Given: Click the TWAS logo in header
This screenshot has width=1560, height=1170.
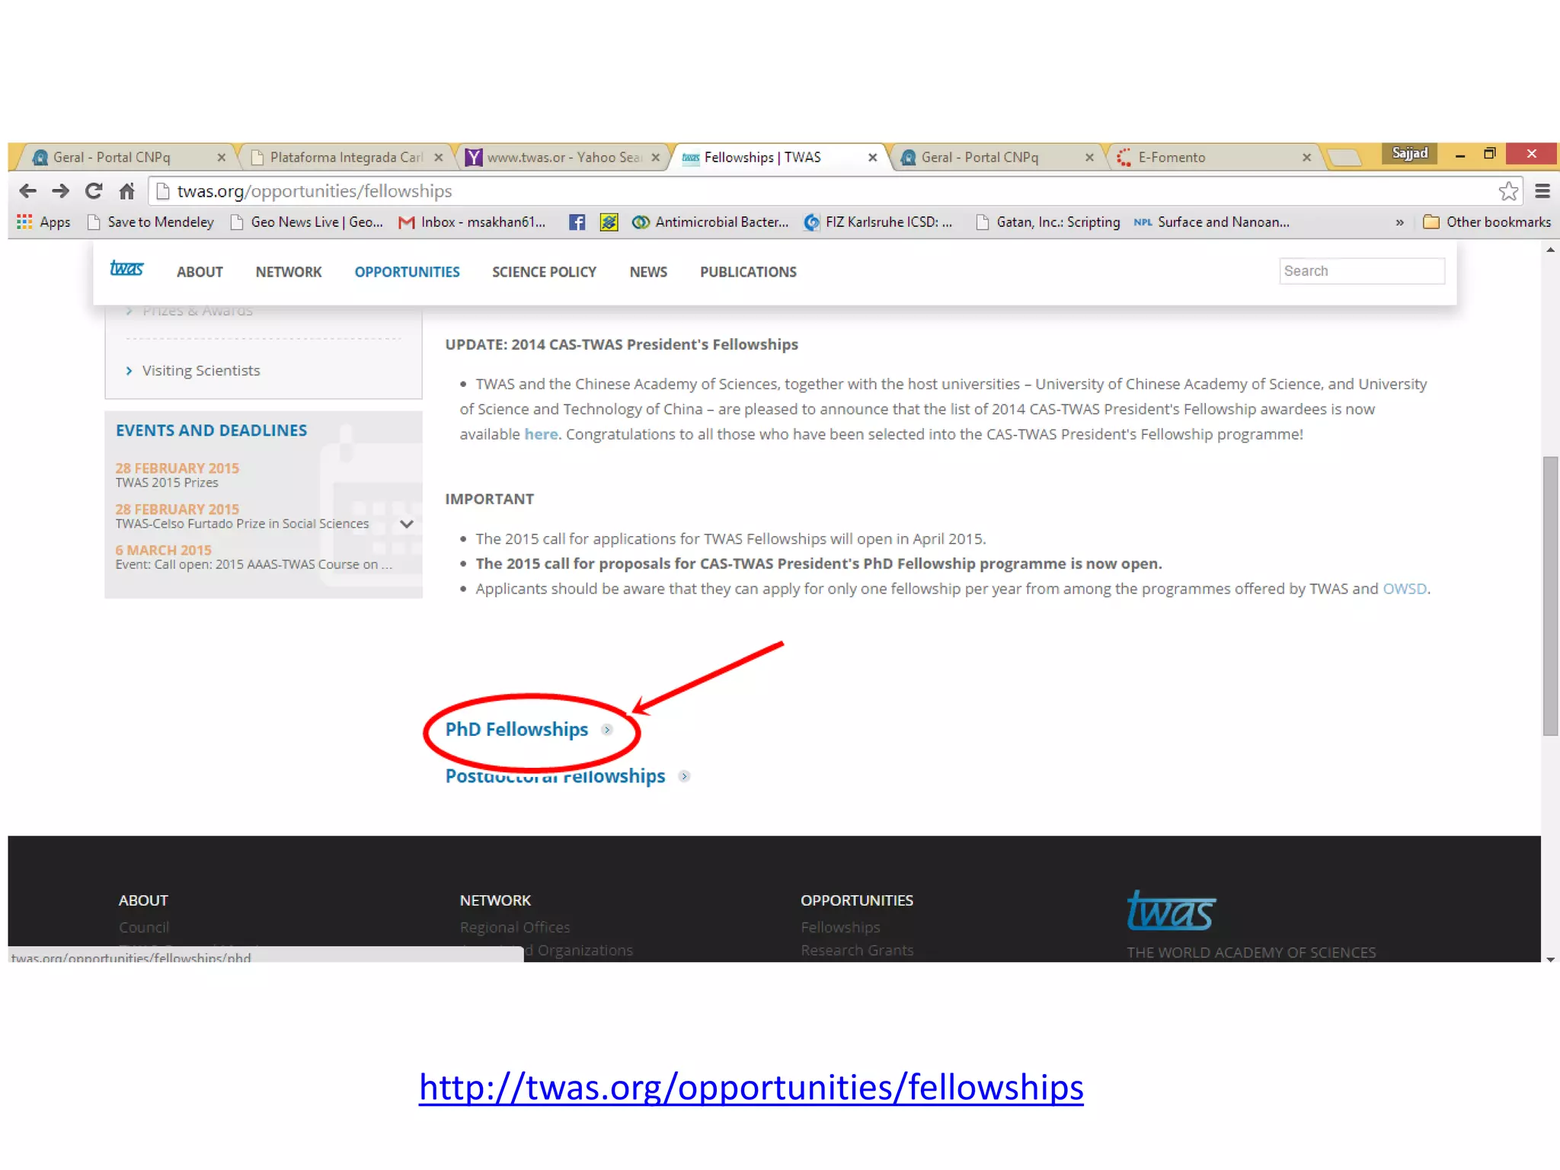Looking at the screenshot, I should [x=126, y=268].
